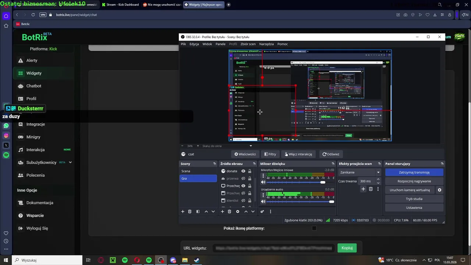Open Mikser dźwięku bottom three-dot menu

point(270,212)
